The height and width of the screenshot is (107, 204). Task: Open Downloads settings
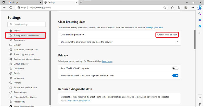point(19,69)
